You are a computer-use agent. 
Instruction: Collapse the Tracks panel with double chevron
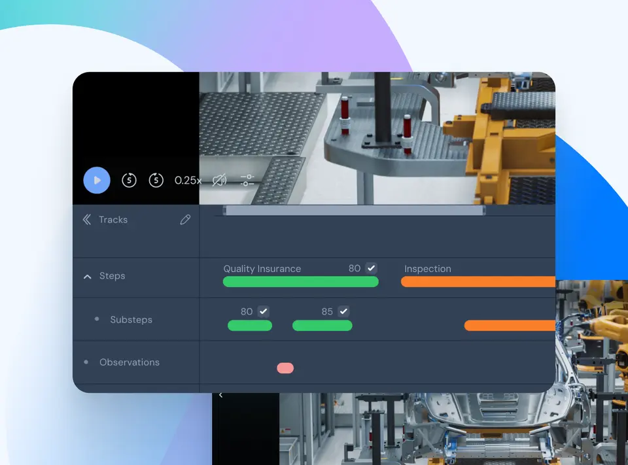pyautogui.click(x=86, y=220)
